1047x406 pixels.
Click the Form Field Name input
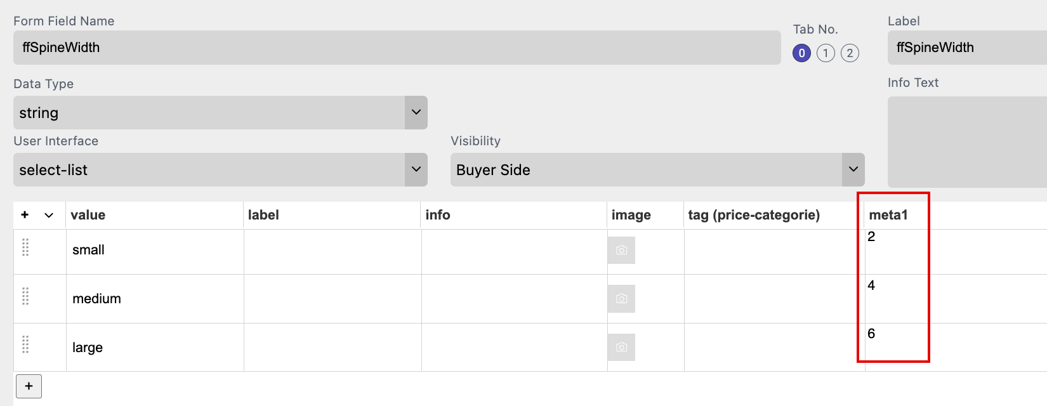[397, 48]
